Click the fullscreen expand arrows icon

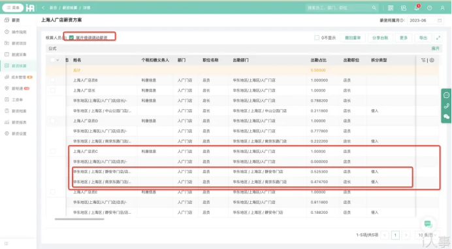click(x=438, y=38)
